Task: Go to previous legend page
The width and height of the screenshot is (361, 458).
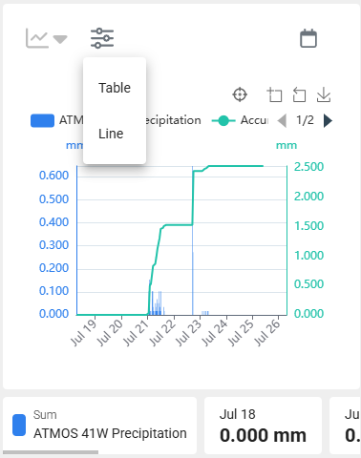Action: (282, 120)
